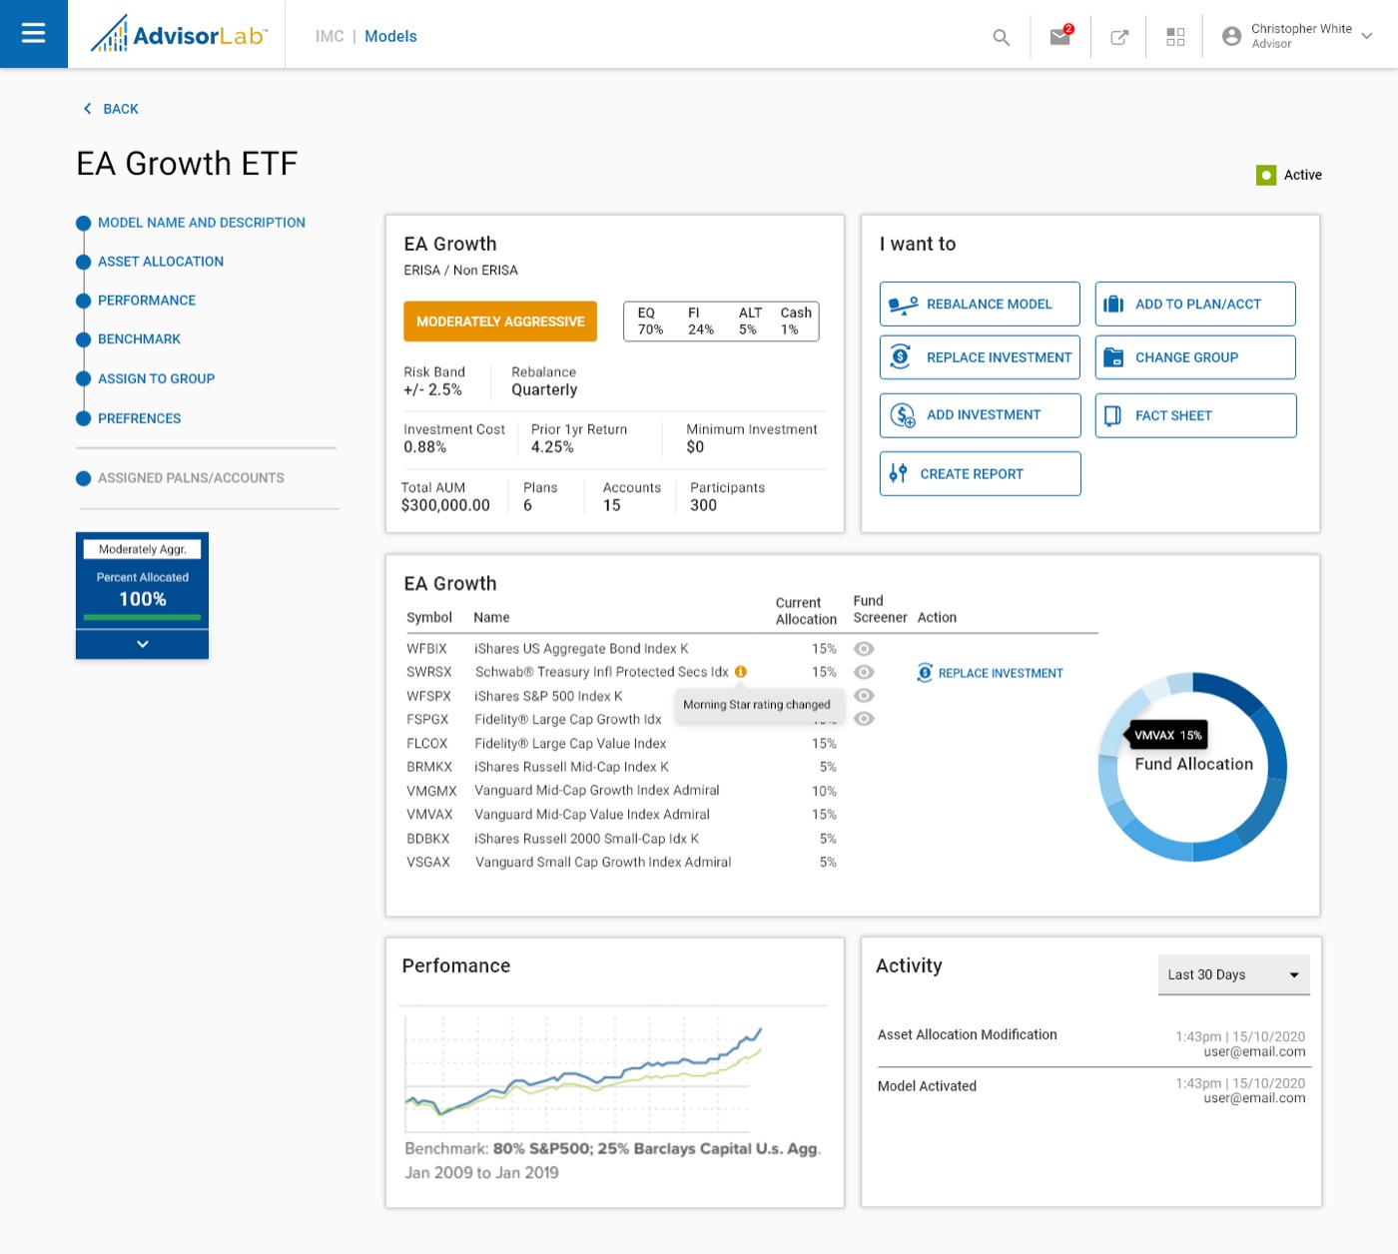Toggle fund screener eye for WFSPX
Screen dimensions: 1398x1254
pos(864,696)
